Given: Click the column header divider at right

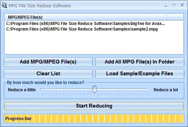Looking at the screenshot, I should pos(166,17).
